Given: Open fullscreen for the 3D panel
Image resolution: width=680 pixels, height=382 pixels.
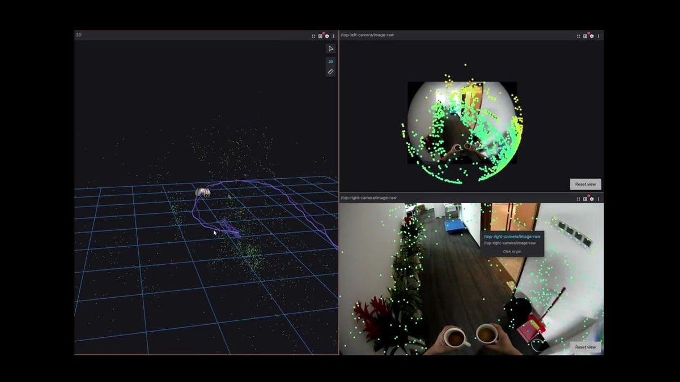Looking at the screenshot, I should [313, 36].
